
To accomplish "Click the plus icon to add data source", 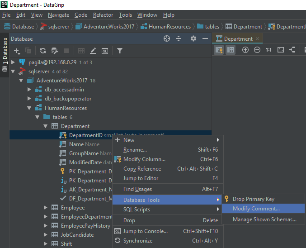I will (x=17, y=51).
